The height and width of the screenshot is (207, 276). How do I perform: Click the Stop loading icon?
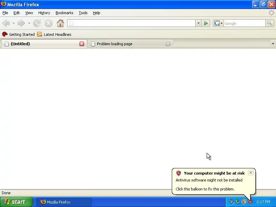(49, 23)
